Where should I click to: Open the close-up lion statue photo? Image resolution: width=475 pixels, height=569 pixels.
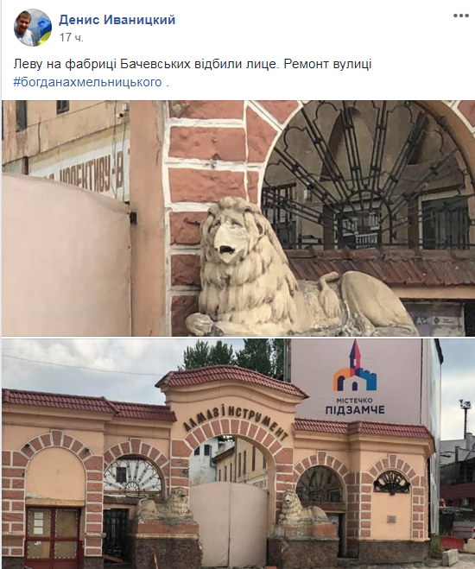[x=238, y=218]
